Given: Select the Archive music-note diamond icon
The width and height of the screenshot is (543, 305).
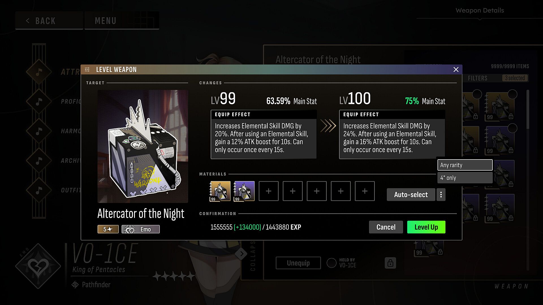Looking at the screenshot, I should tap(39, 160).
